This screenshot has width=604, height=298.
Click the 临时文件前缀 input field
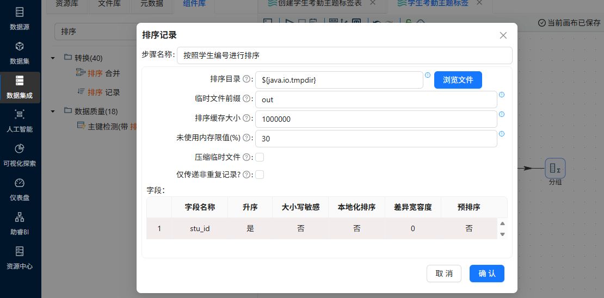point(376,100)
